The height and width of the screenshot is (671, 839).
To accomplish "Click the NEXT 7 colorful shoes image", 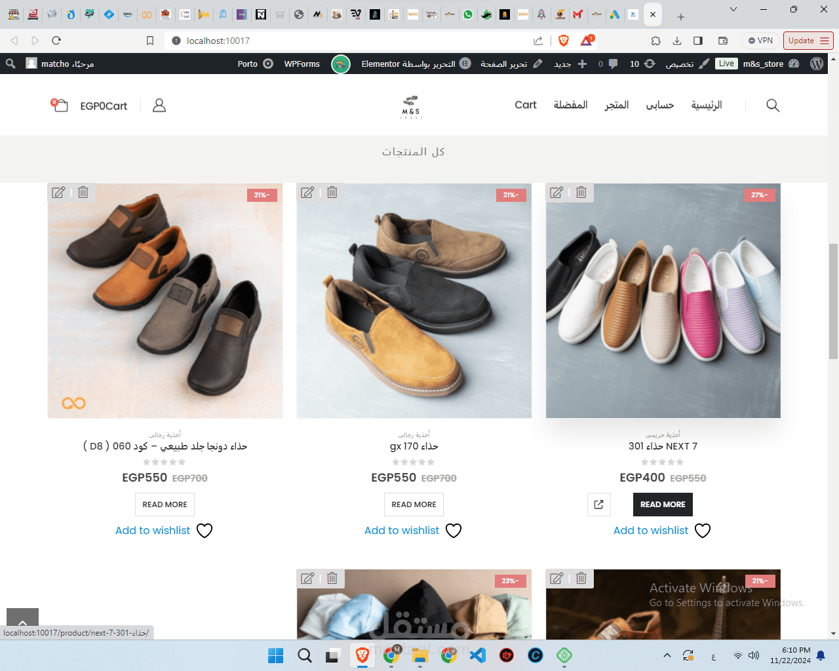I will click(663, 301).
